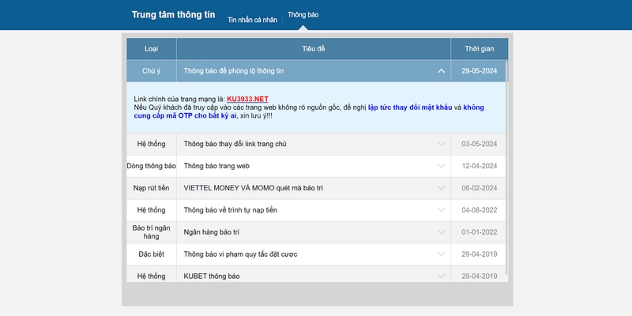Click the 'Loại' column header
The height and width of the screenshot is (316, 632).
(151, 49)
